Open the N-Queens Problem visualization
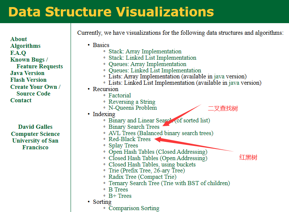The width and height of the screenshot is (289, 212). pyautogui.click(x=133, y=108)
